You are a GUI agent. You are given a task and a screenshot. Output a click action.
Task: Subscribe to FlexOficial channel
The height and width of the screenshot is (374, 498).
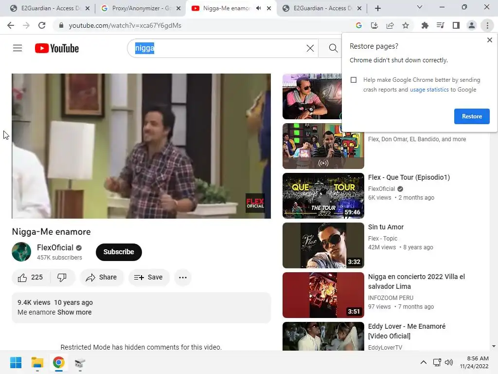[119, 252]
